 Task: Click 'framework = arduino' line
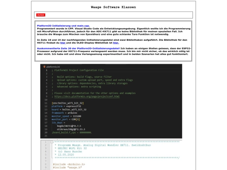pos(64,113)
